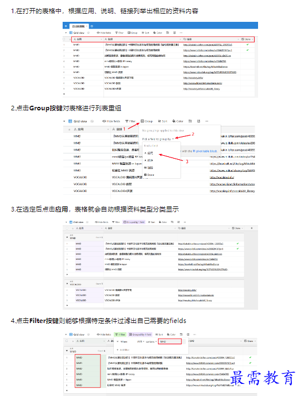Open share view icon in the step 1 toolbar
300x396 pixels.
click(175, 33)
